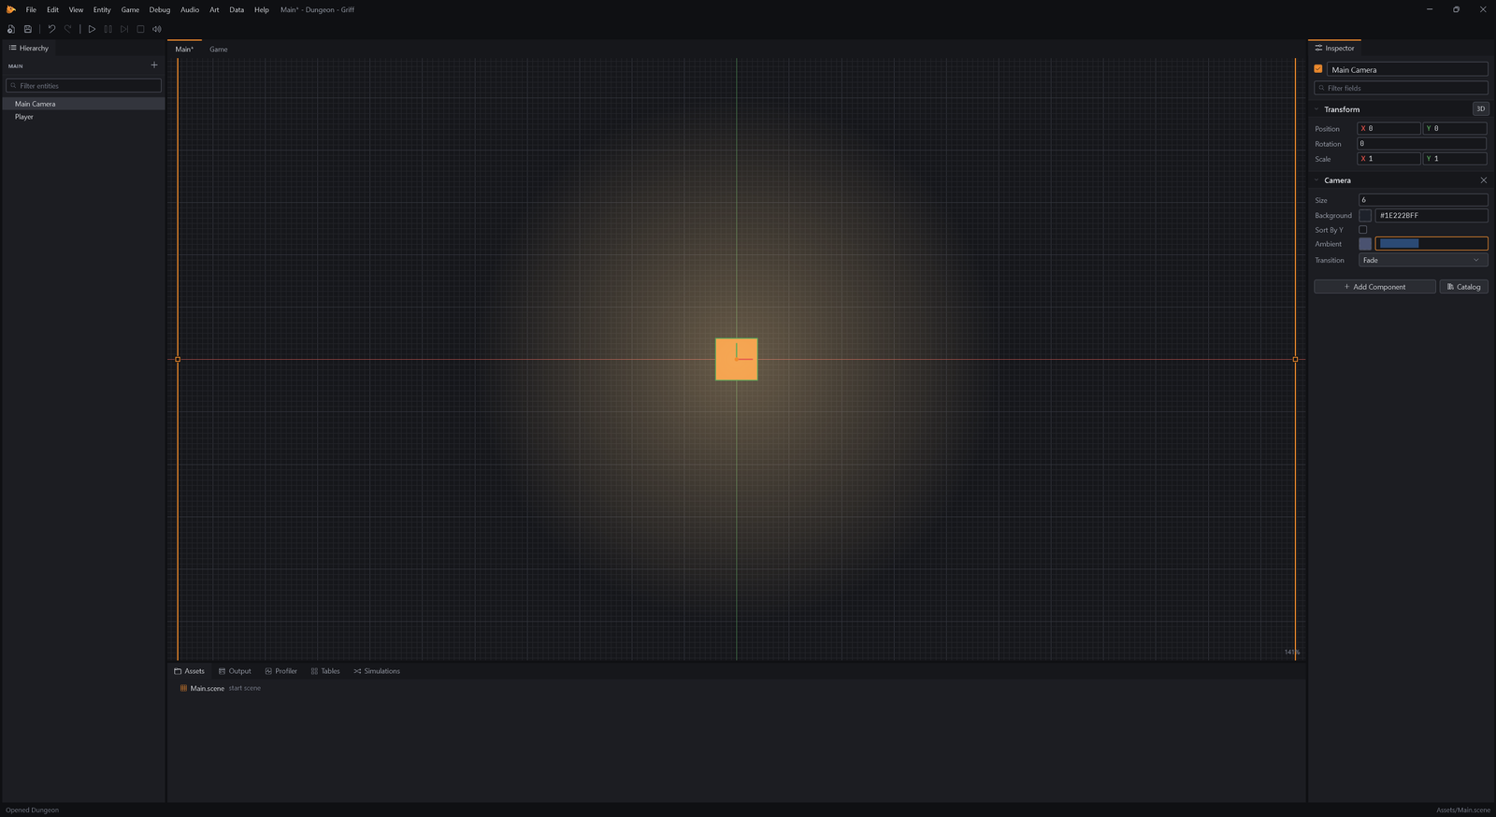Select Main Camera in the Hierarchy list

pyautogui.click(x=83, y=104)
